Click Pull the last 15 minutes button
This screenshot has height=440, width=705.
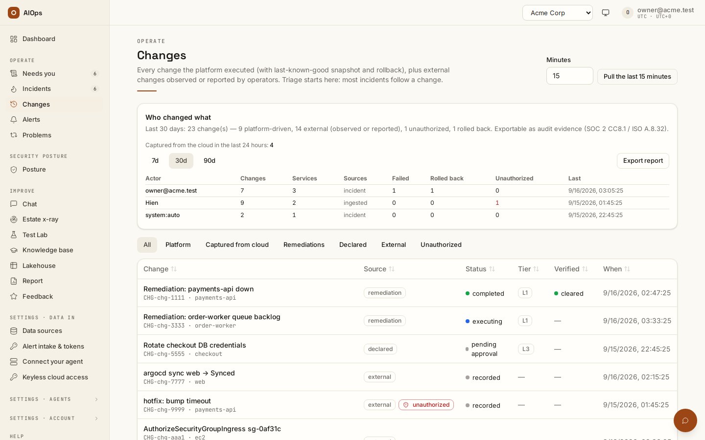pos(637,77)
